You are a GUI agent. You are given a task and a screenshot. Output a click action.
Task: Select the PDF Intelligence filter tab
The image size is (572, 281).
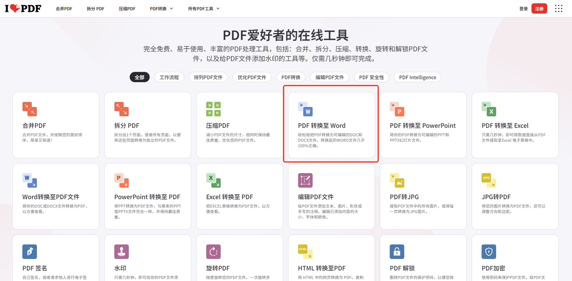point(417,77)
